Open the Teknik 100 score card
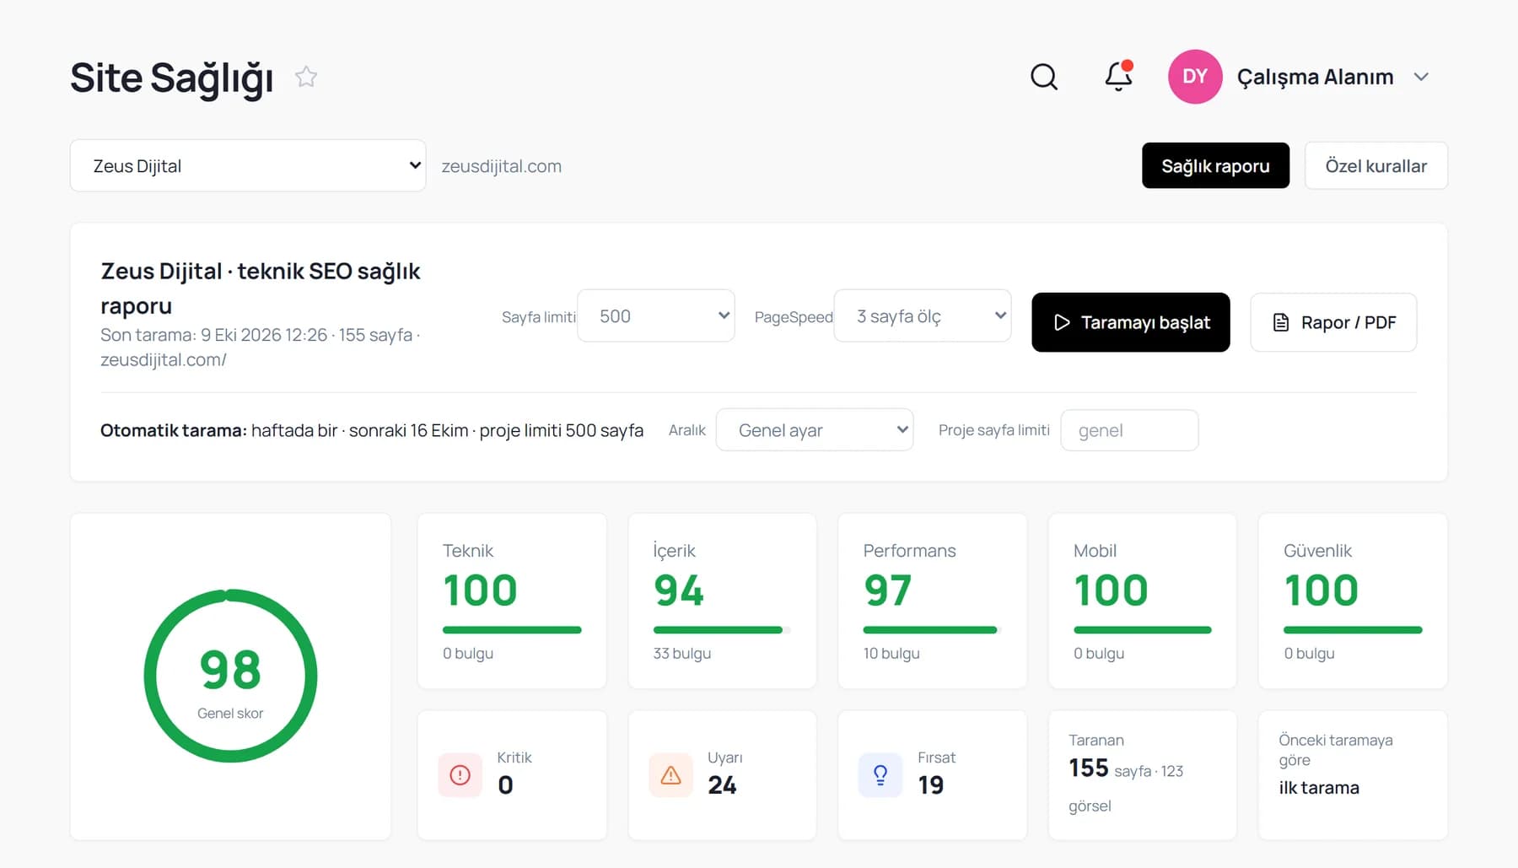Screen dimensions: 1518x868 tap(512, 601)
